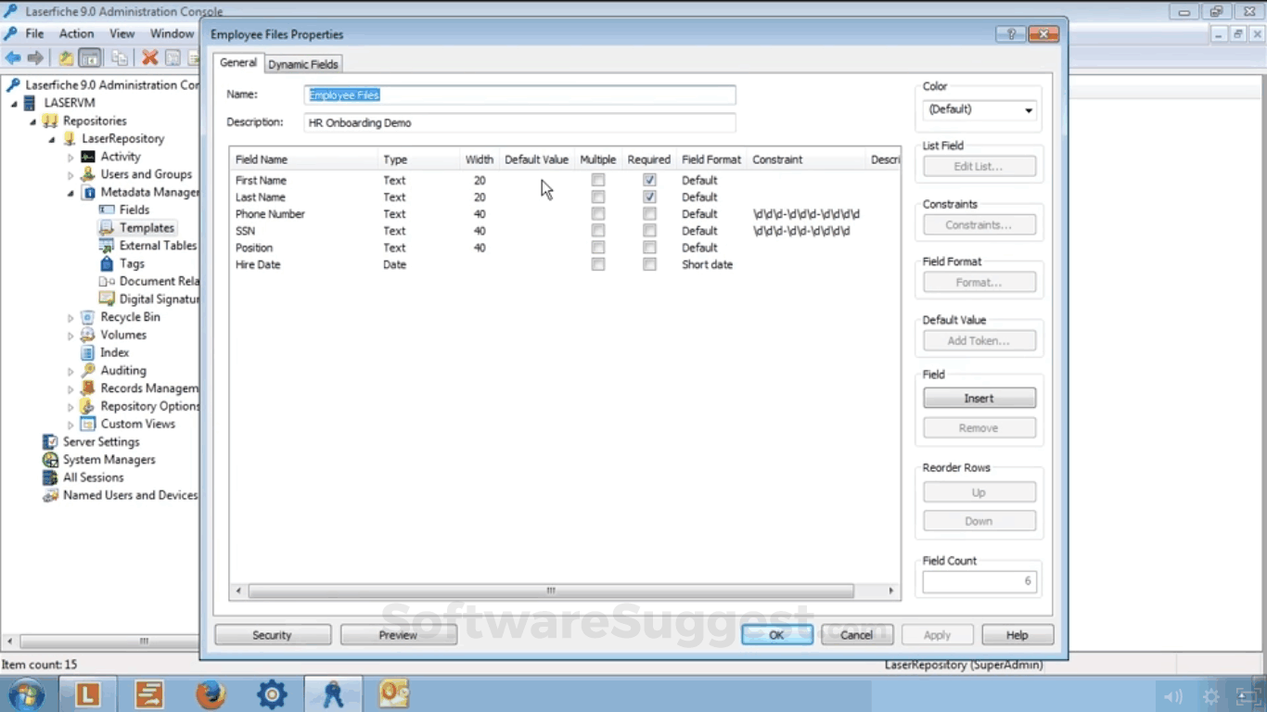Viewport: 1267px width, 712px height.
Task: Click the Up One Level folder icon
Action: tap(66, 58)
